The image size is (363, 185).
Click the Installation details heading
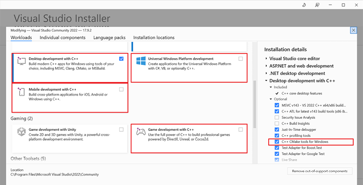285,49
